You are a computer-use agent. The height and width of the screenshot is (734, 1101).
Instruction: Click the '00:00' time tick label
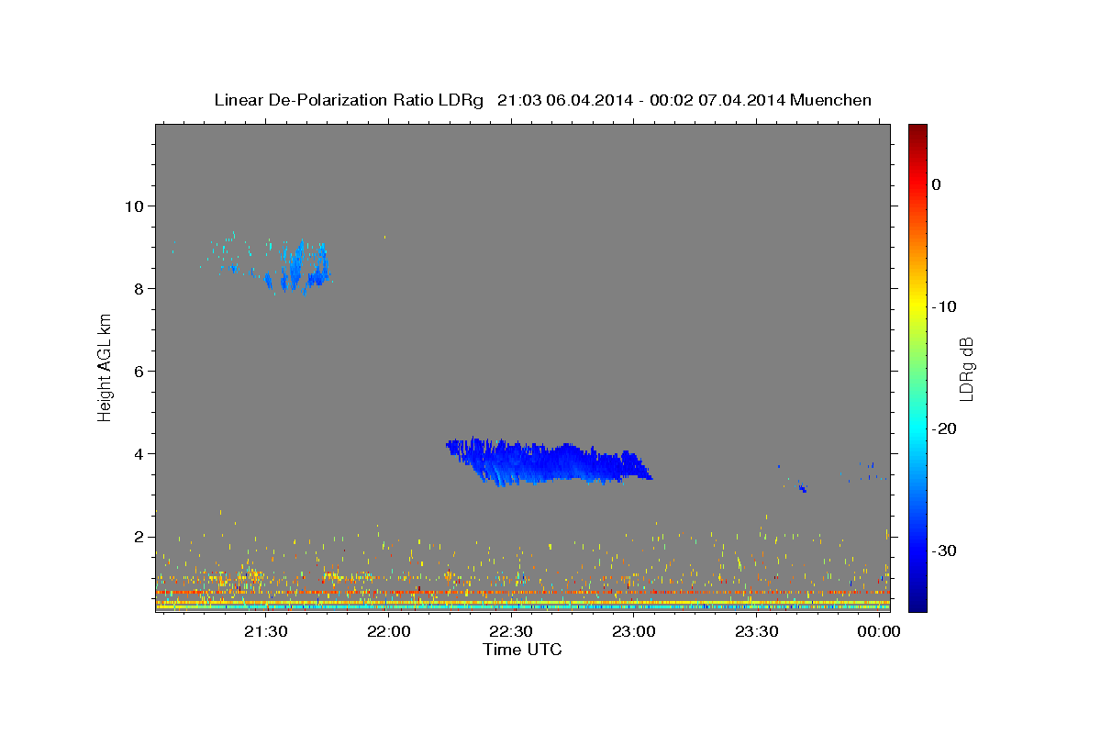[x=879, y=632]
